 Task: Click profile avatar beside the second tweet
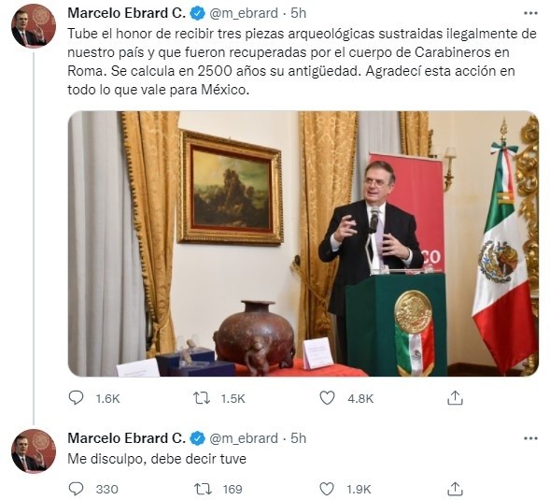[x=34, y=450]
